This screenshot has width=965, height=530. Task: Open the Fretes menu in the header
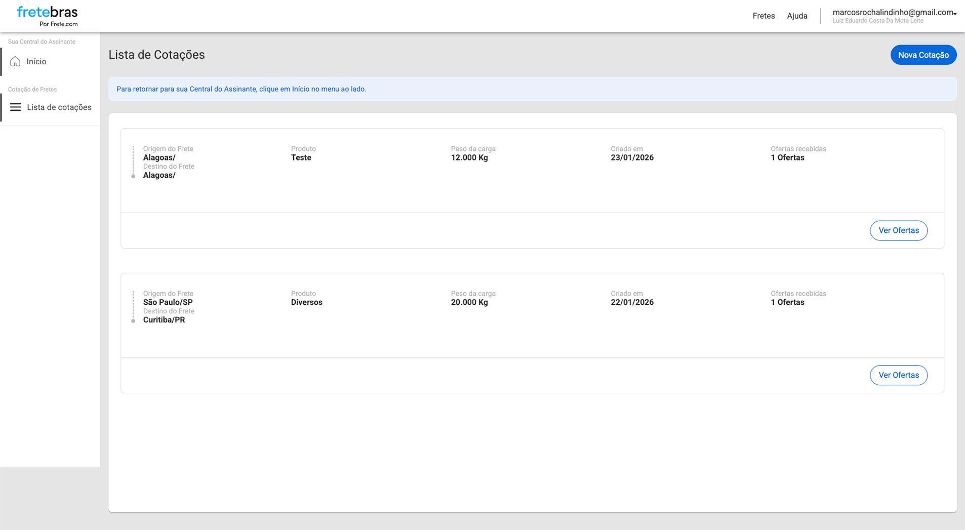click(x=763, y=16)
